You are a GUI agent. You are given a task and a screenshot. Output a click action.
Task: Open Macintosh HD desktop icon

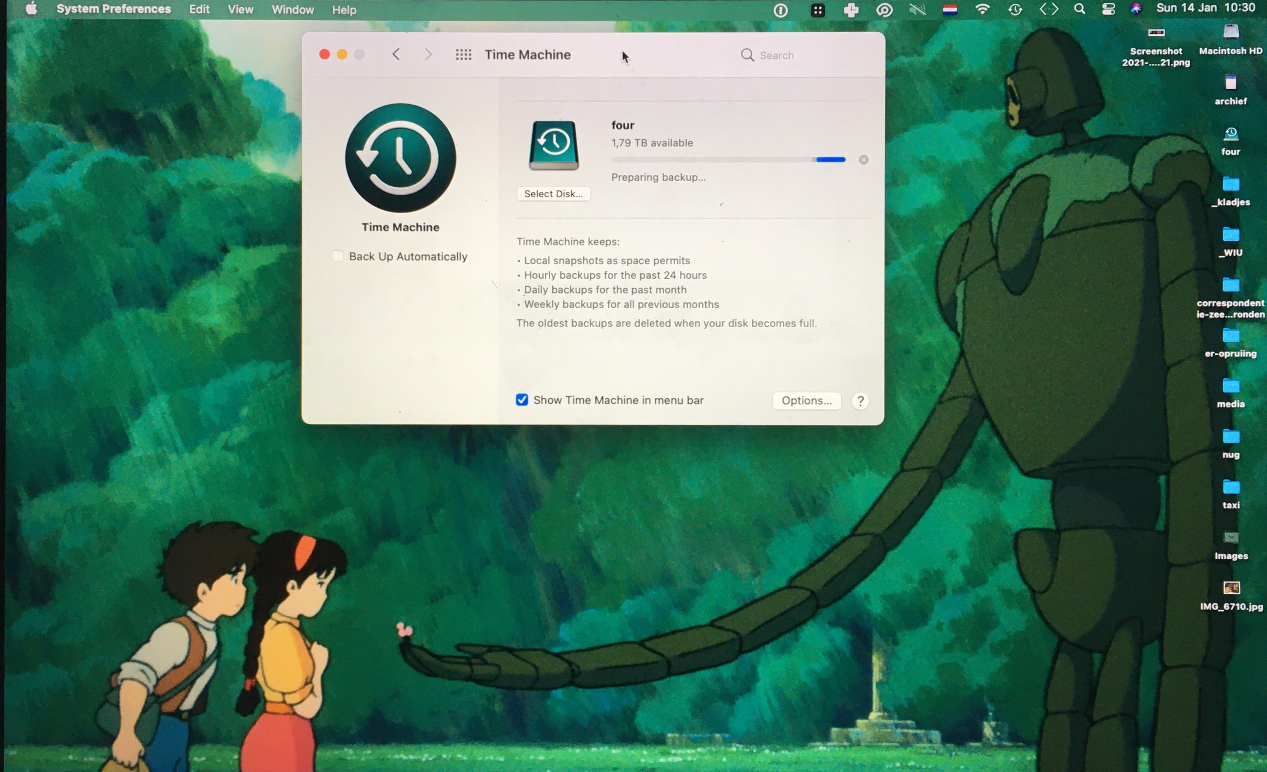(1231, 33)
